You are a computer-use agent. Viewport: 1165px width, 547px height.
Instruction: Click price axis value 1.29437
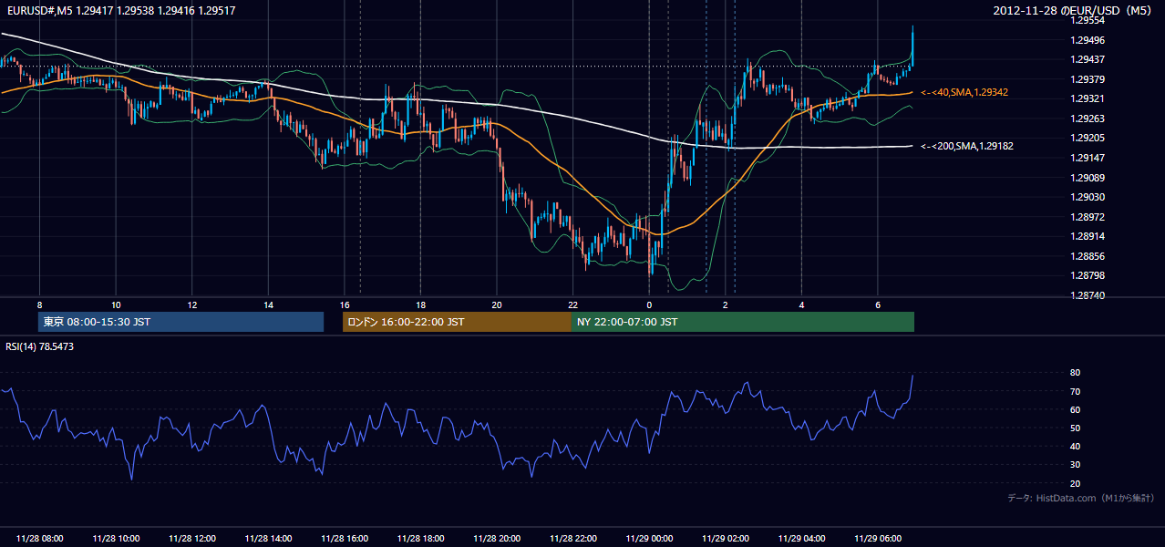tap(1088, 59)
